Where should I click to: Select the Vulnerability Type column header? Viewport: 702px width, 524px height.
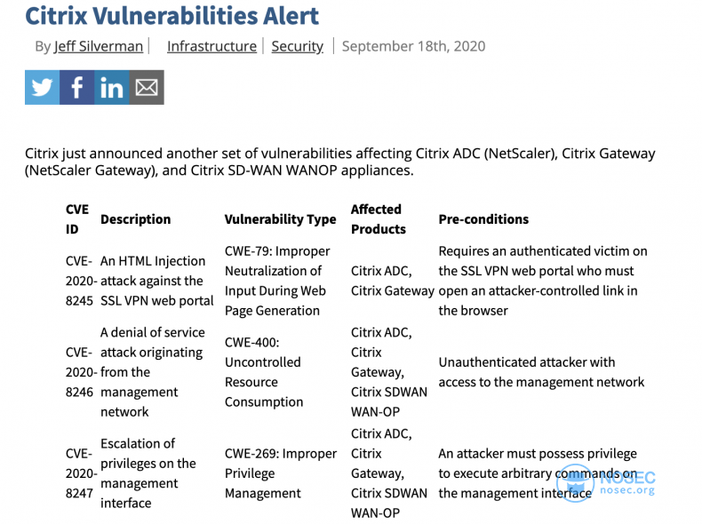tap(280, 219)
